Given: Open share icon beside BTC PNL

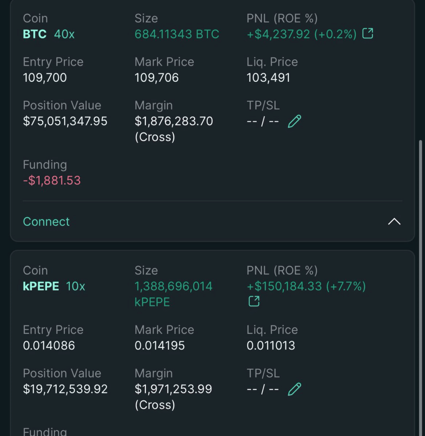Looking at the screenshot, I should click(368, 33).
